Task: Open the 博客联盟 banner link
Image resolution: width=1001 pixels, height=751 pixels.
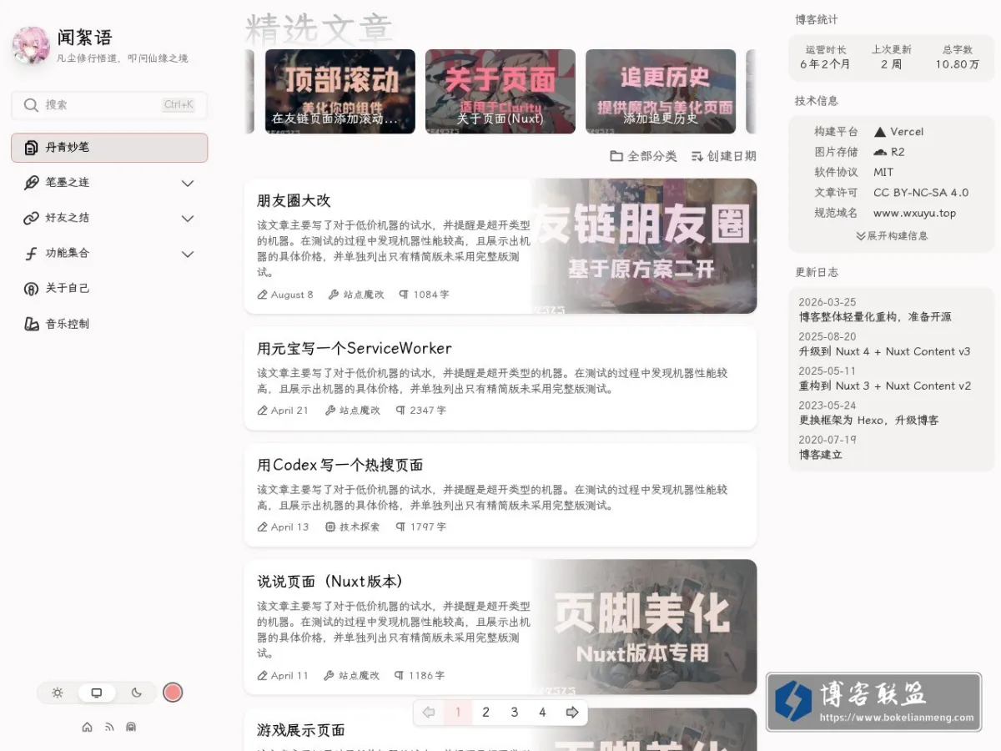Action: coord(873,702)
